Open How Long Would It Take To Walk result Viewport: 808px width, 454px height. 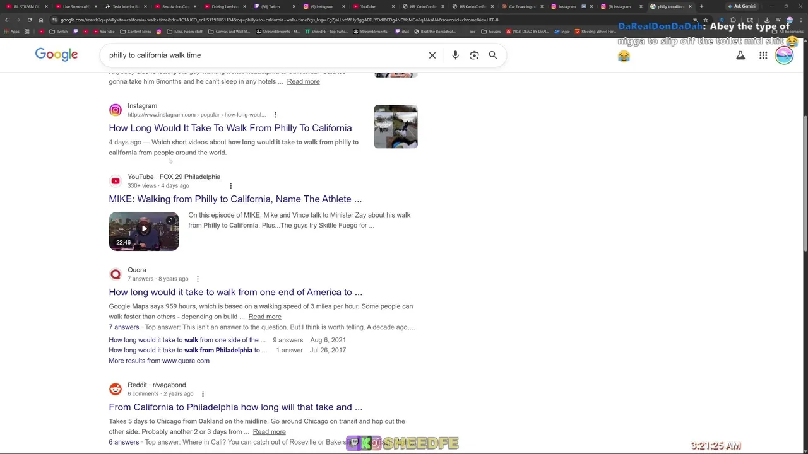click(230, 128)
